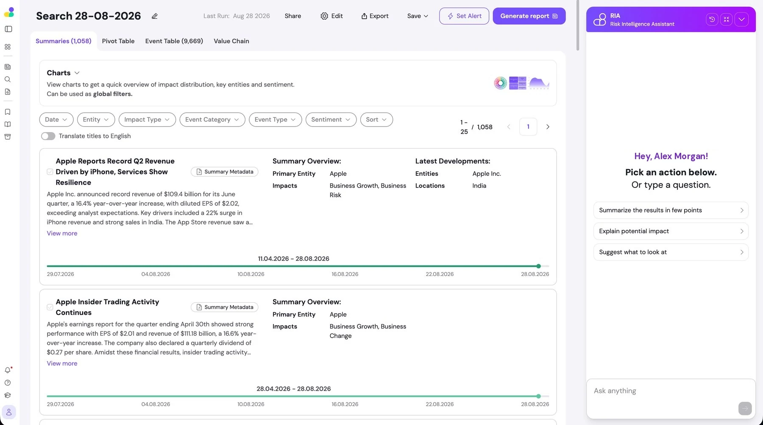Toggle the sidebar panel icon
This screenshot has width=763, height=425.
[x=8, y=29]
